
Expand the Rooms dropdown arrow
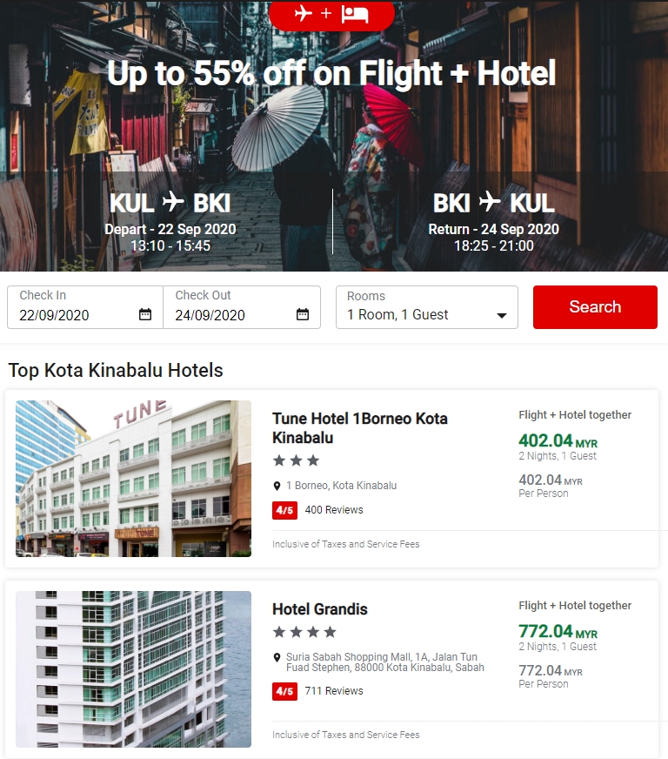pos(502,316)
